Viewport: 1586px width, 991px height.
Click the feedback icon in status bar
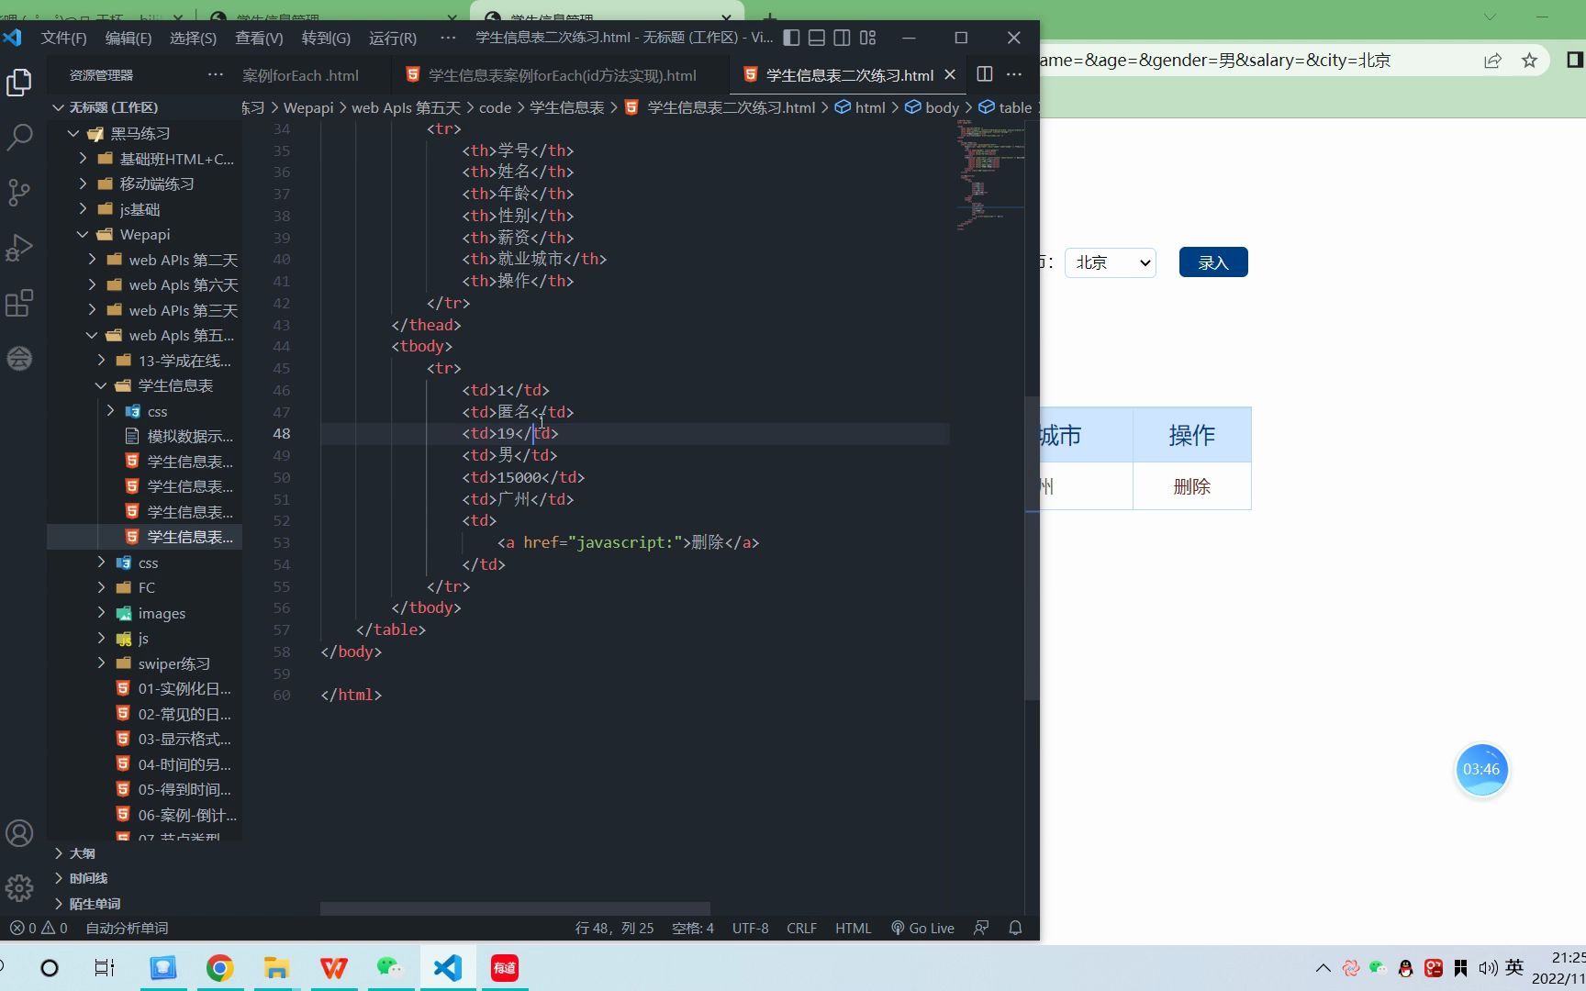pyautogui.click(x=981, y=928)
